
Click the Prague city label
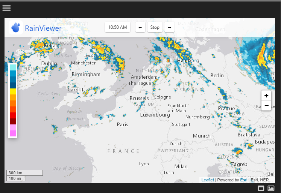pyautogui.click(x=226, y=108)
